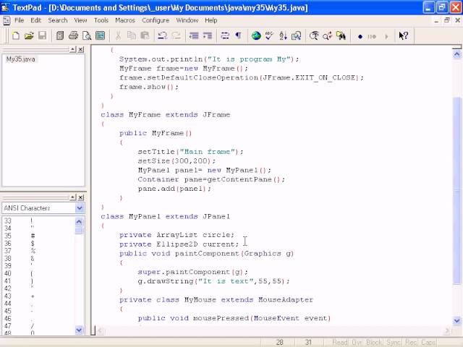Open the Edit menu
This screenshot has height=347, width=463.
35,20
